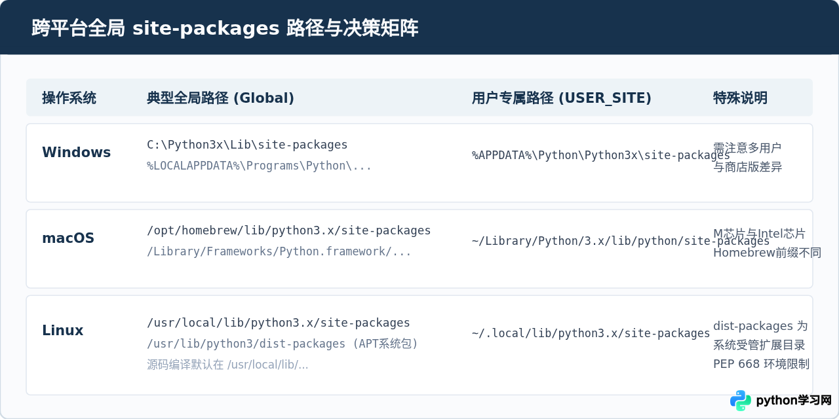Click path '/opt/homebrew/lib/python3.x/site-packages'
Viewport: 839px width, 419px height.
[x=289, y=230]
